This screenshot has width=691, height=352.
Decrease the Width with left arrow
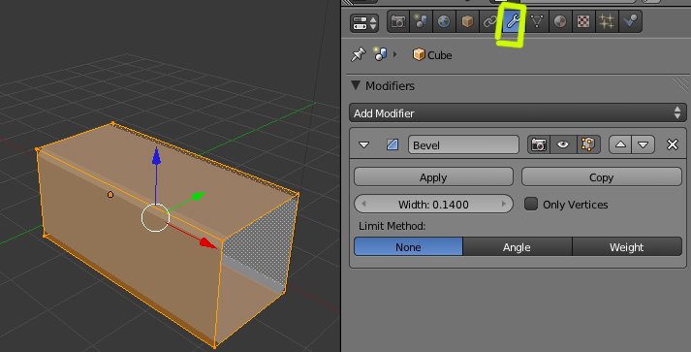click(363, 205)
